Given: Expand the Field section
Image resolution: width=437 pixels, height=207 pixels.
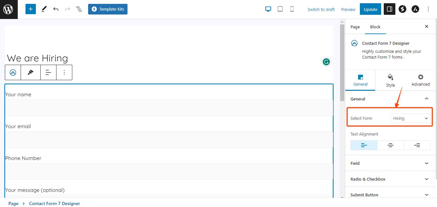Looking at the screenshot, I should [x=390, y=163].
